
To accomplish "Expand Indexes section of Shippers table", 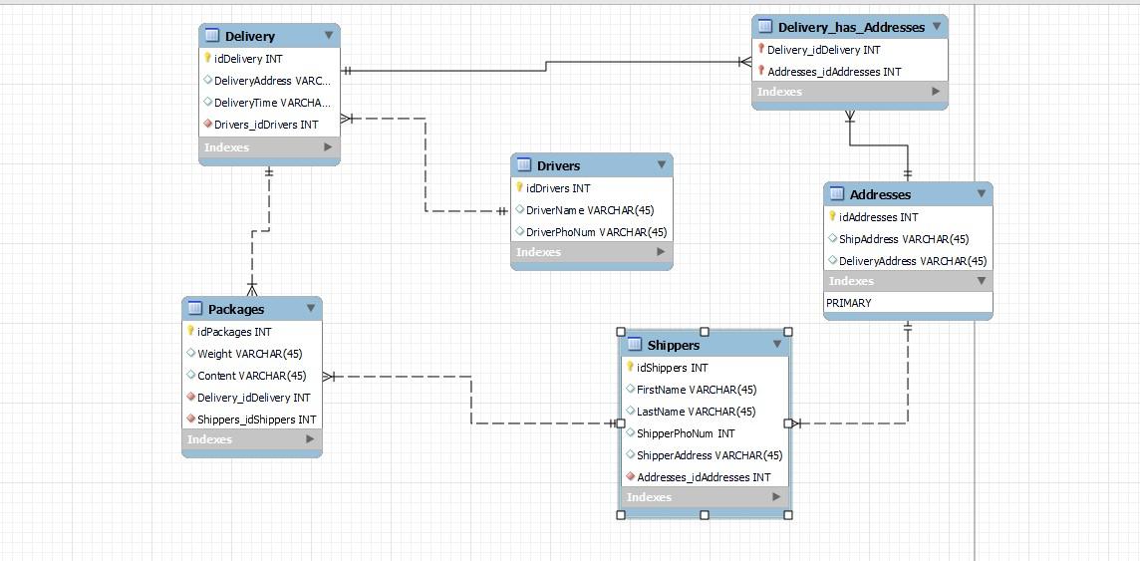I will 776,497.
